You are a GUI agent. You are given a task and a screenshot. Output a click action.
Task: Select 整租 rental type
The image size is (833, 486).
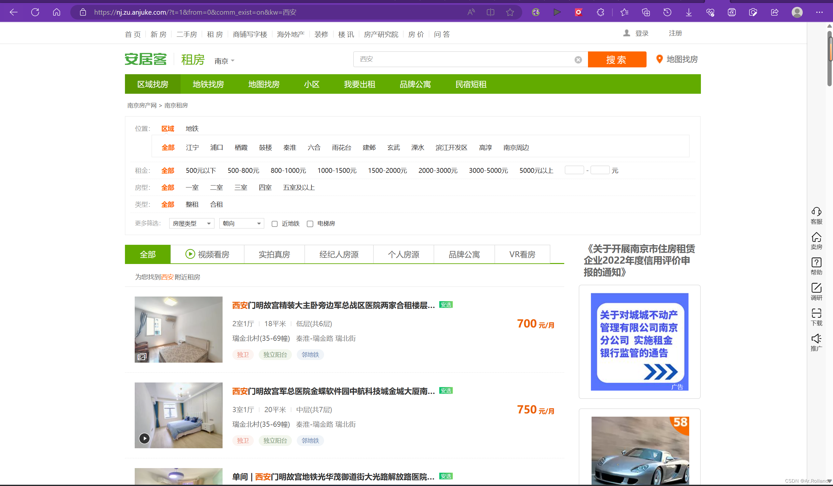coord(192,204)
